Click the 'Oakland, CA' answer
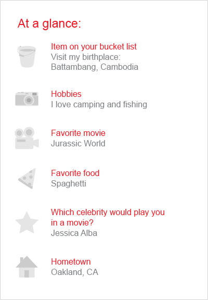Viewport: 208px width, 300px height. click(74, 272)
